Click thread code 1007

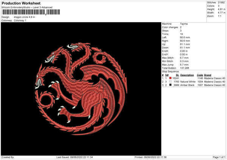pos(200,85)
